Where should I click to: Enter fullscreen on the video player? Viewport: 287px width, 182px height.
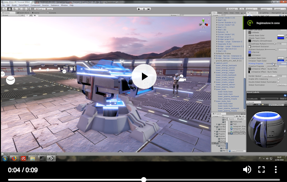(261, 169)
